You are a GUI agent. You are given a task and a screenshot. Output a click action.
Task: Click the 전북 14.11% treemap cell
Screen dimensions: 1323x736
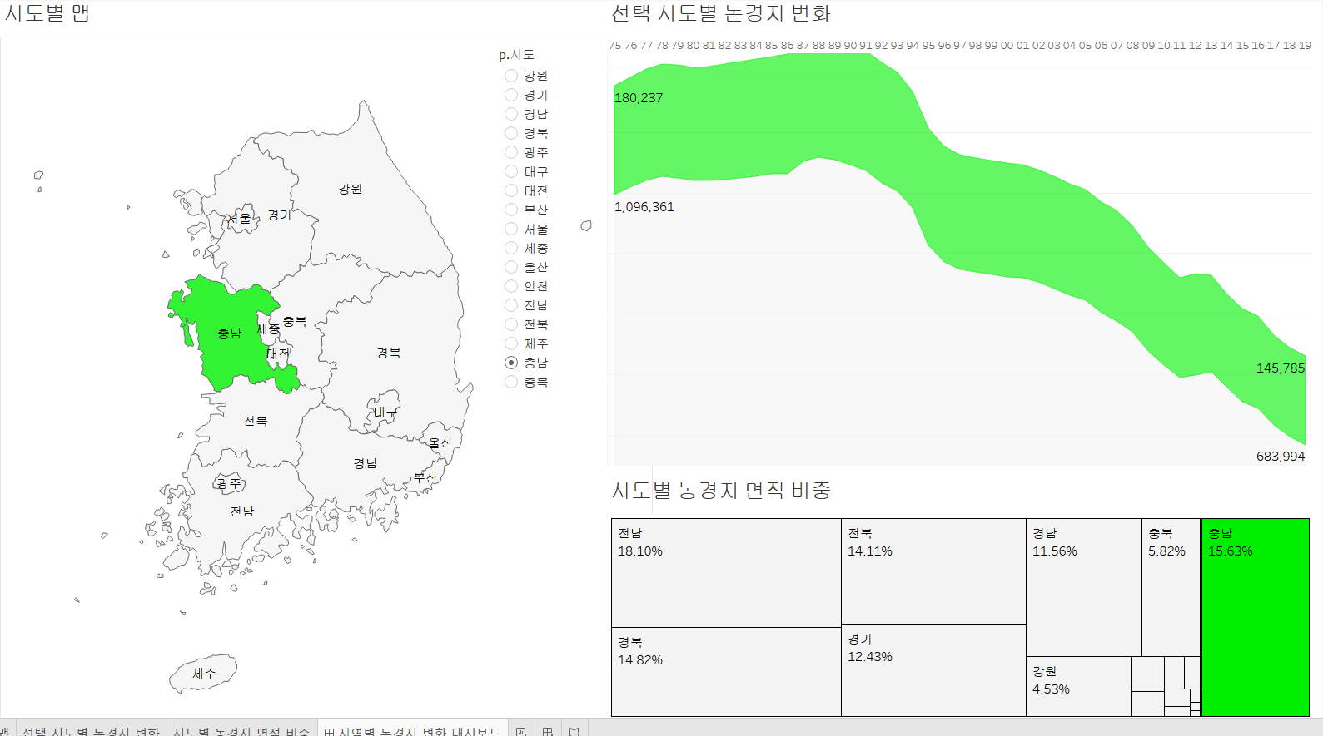pyautogui.click(x=933, y=571)
